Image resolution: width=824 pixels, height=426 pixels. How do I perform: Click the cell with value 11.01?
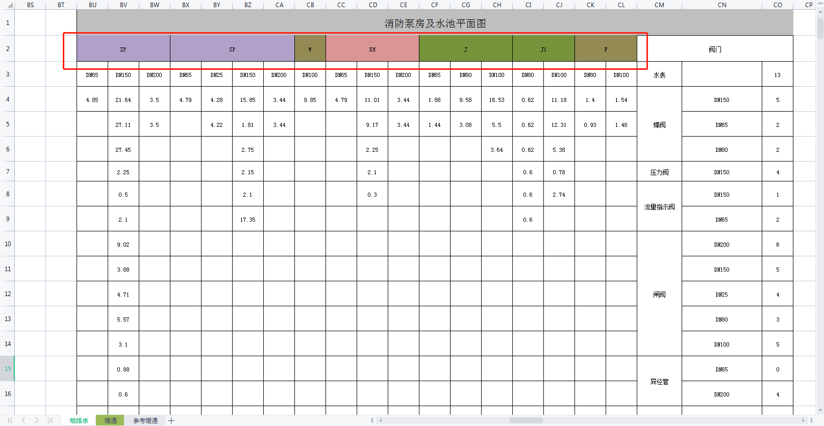[x=372, y=99]
